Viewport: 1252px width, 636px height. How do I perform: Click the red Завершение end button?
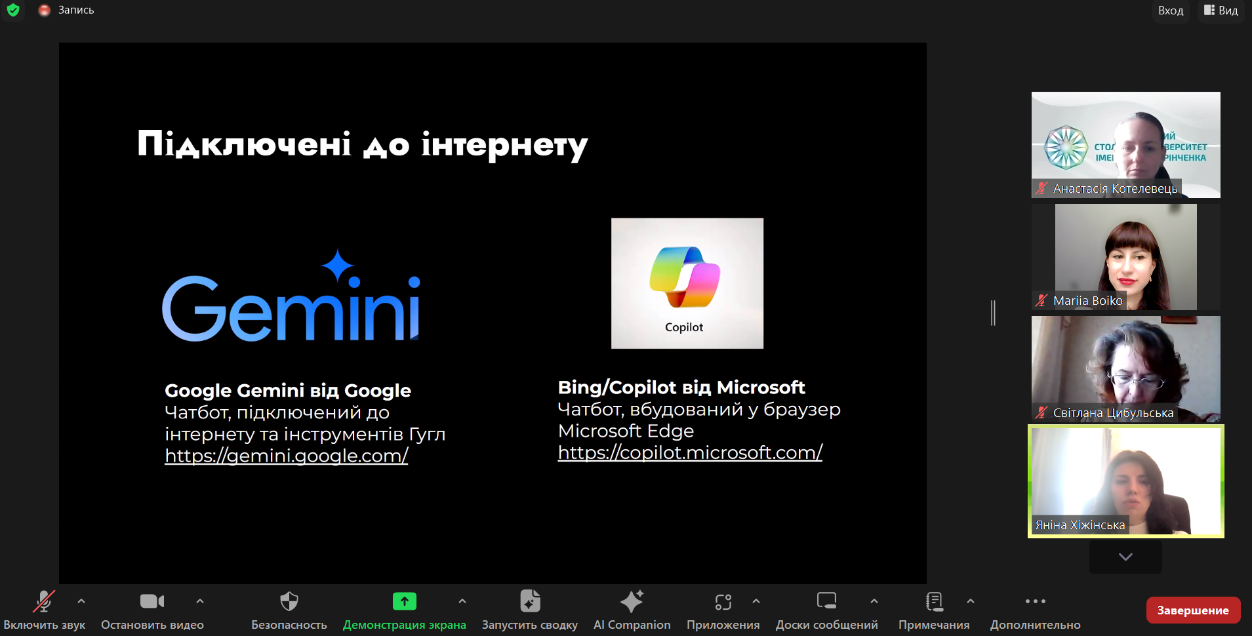1192,610
